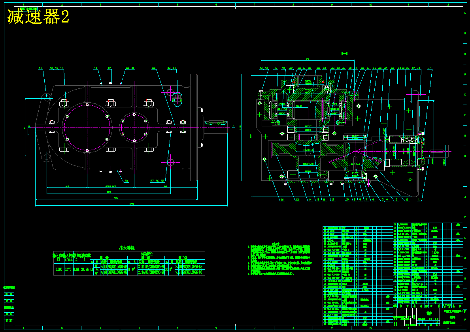
Task: Click part callout number 16
Action: [282, 200]
